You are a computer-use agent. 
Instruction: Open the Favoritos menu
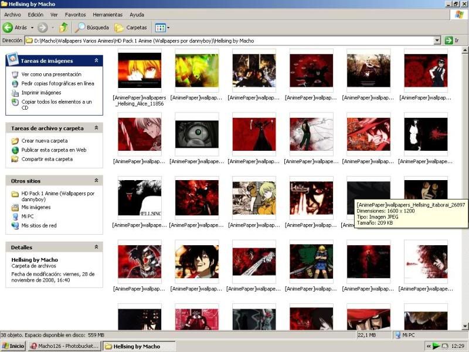76,15
